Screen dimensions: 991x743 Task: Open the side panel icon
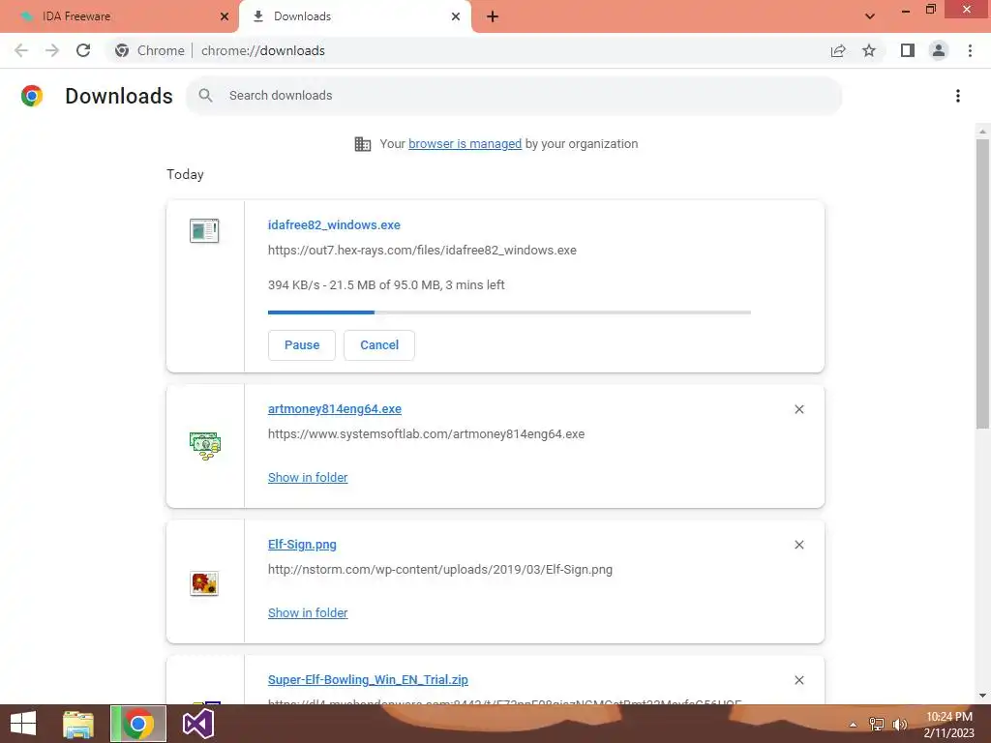(908, 50)
